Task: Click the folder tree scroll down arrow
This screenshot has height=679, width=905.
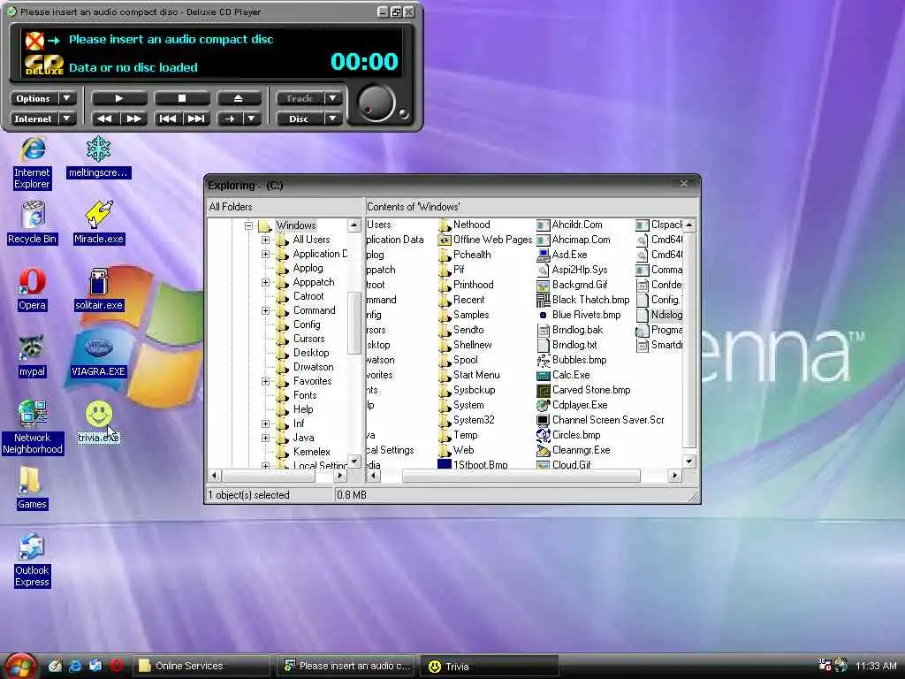Action: [x=354, y=461]
